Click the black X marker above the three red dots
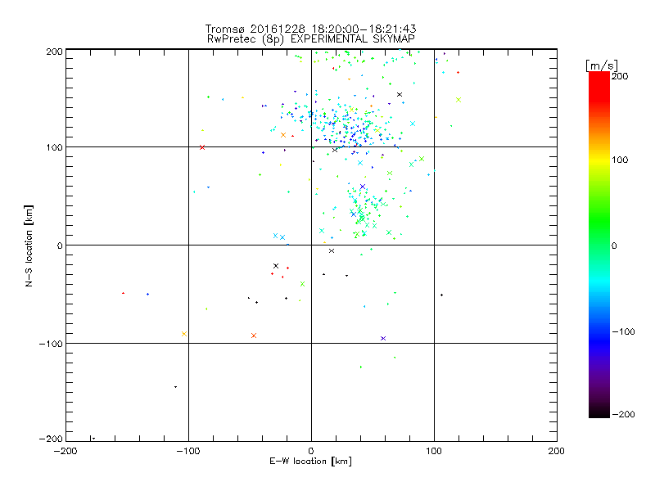 276,266
